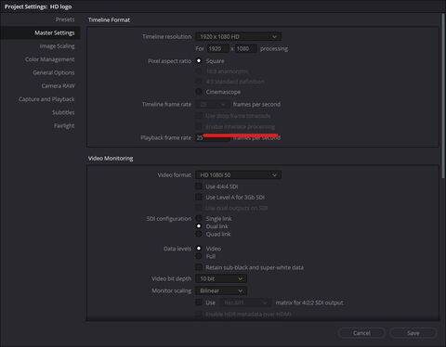Enable Use 4:4:4 SDI checkbox
This screenshot has height=347, width=446.
point(199,186)
